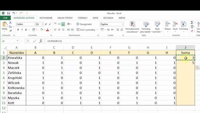Switch to NARZĘDZIA GŁÓWNE tab
Viewport: 200px width, 113px height.
tap(24, 18)
